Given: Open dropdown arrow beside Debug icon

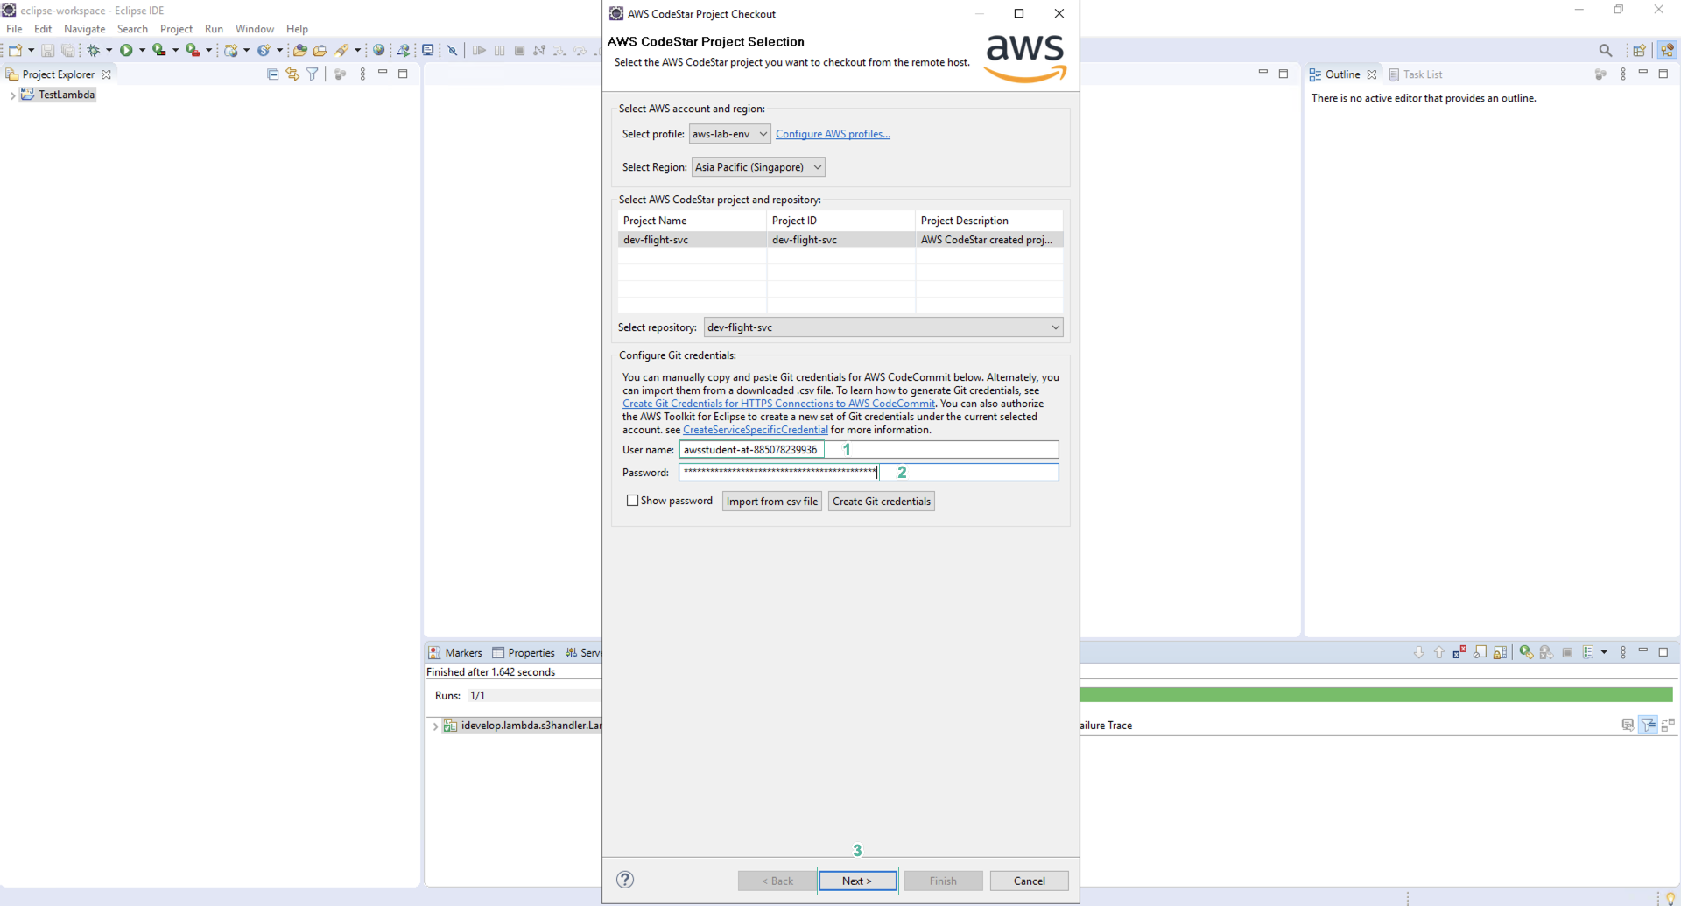Looking at the screenshot, I should click(109, 50).
